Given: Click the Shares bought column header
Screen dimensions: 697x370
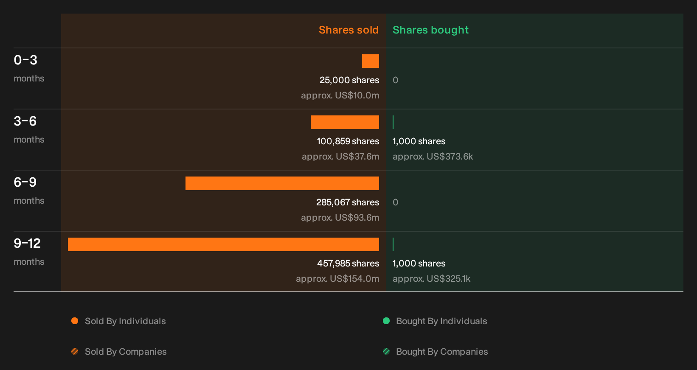Looking at the screenshot, I should click(430, 30).
